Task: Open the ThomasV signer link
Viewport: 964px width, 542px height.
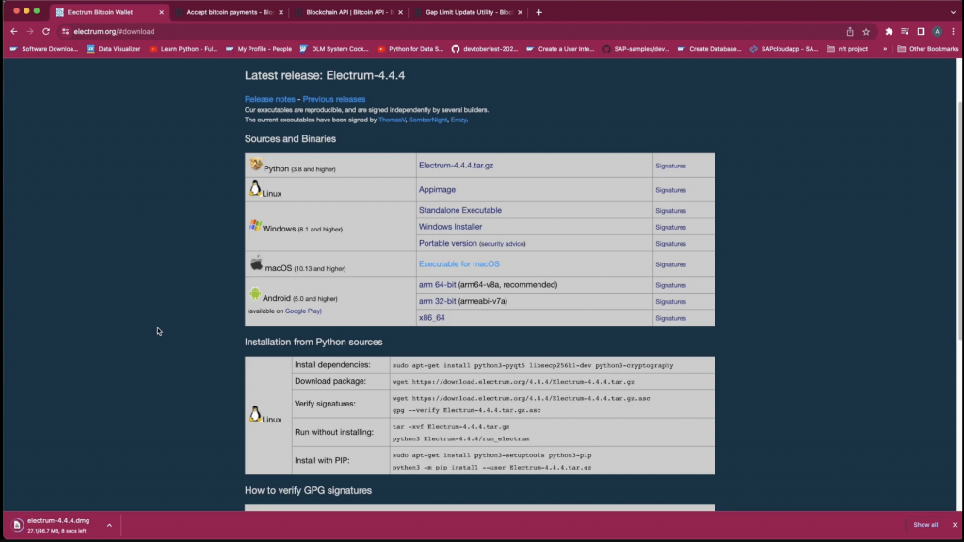Action: point(392,120)
